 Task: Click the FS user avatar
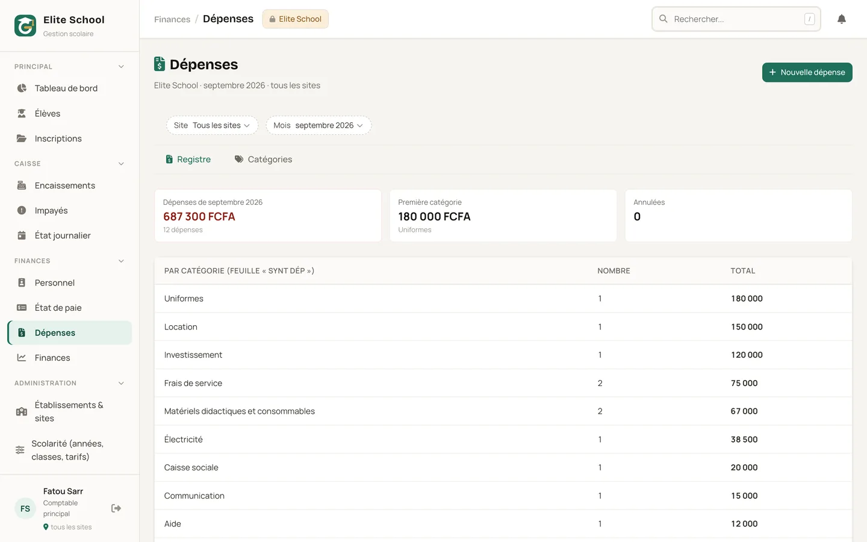[25, 509]
